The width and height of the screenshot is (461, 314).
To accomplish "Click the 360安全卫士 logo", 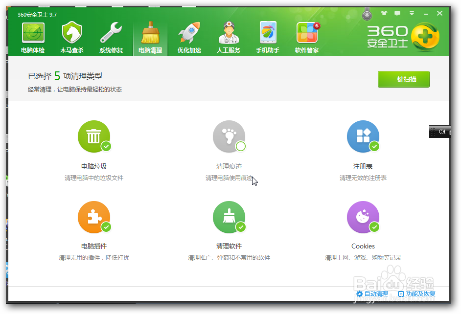I will pyautogui.click(x=403, y=37).
